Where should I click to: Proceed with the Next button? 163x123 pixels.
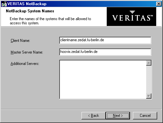[118, 116]
